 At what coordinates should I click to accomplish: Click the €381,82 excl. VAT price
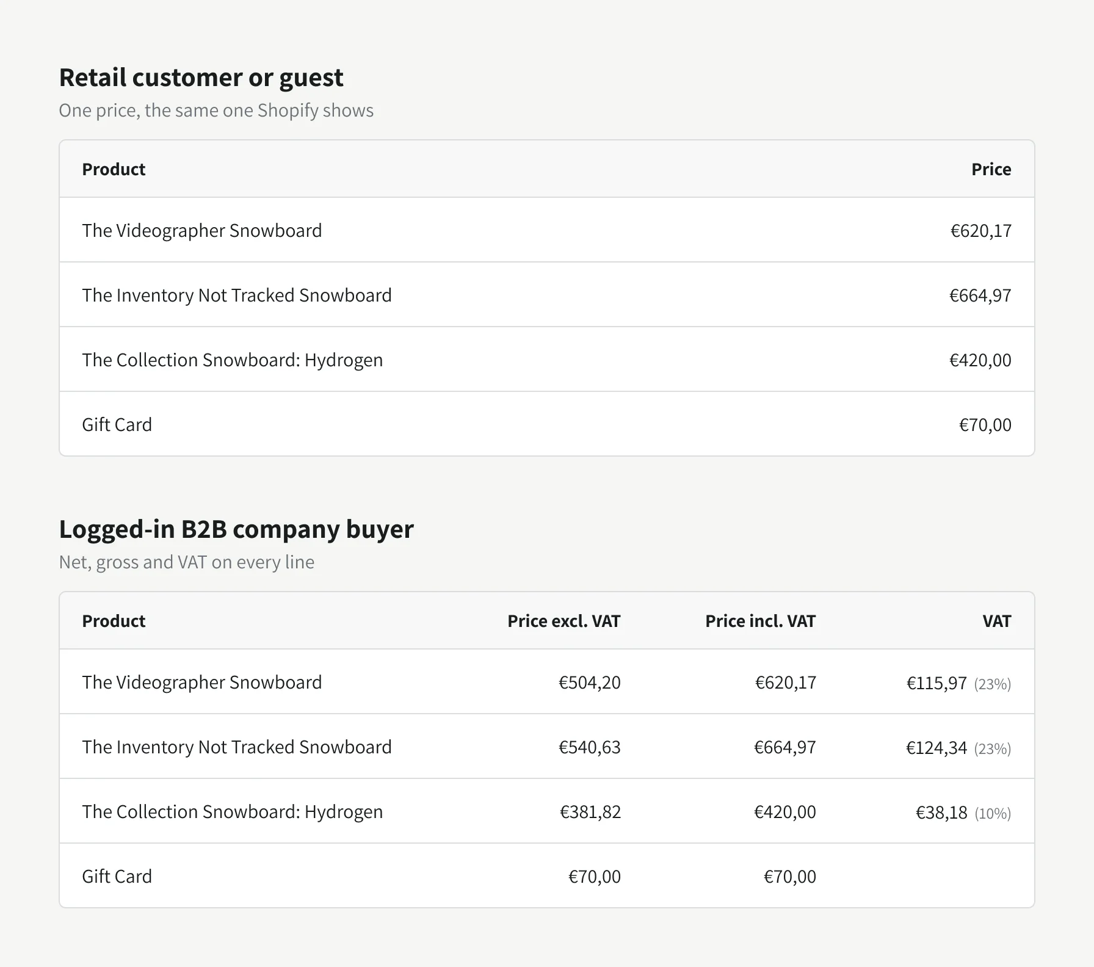pyautogui.click(x=590, y=812)
